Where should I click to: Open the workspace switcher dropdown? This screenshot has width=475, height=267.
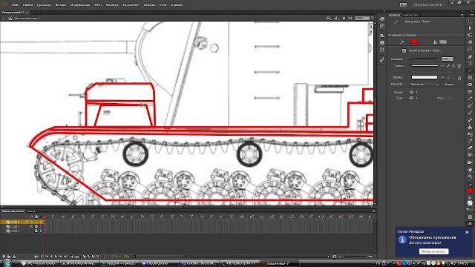pyautogui.click(x=430, y=4)
